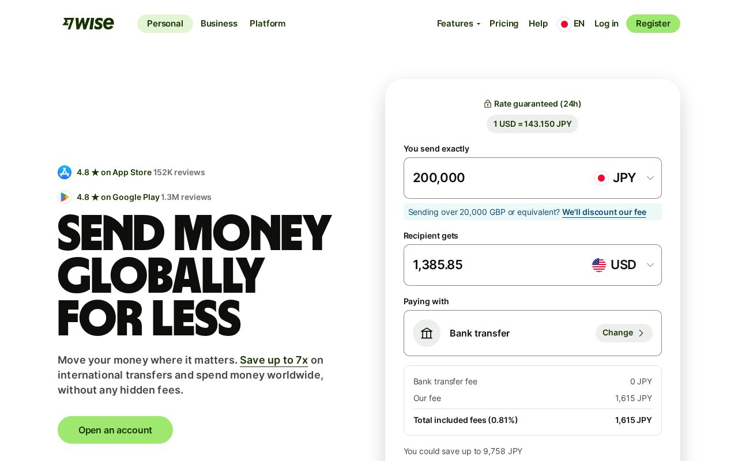Click the lock icon beside Rate guaranteed
Screen dimensions: 738x461
488,104
